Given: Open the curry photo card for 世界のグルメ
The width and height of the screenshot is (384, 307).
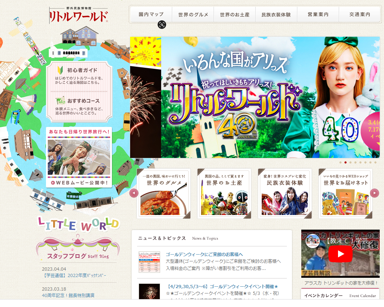Looking at the screenshot, I should (x=164, y=193).
